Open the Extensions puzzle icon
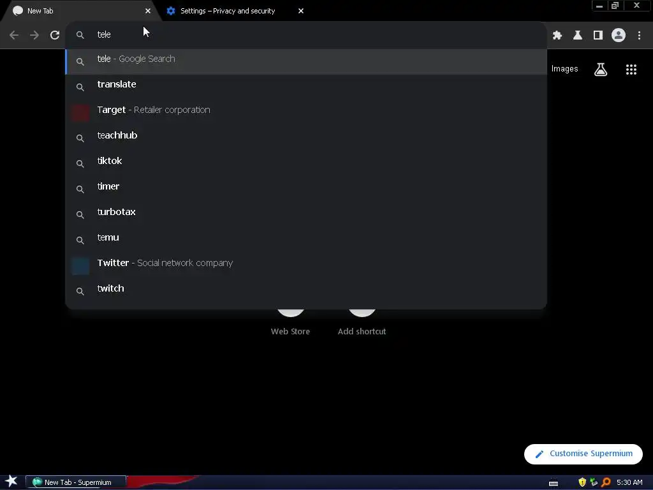653x490 pixels. [x=557, y=35]
